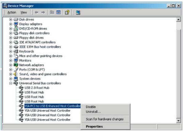Screen dimensions: 183x131
Task: Click the Scan for hardware changes toolbar icon
Action: pos(78,12)
